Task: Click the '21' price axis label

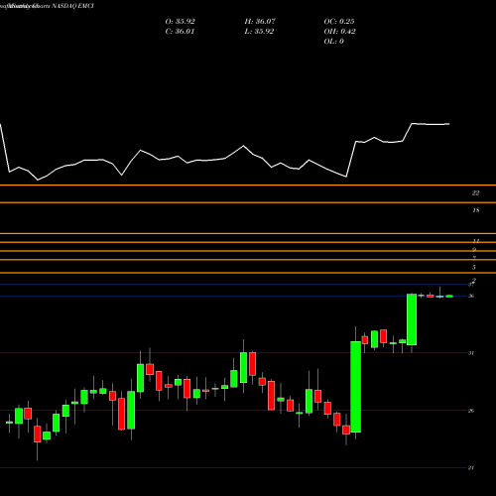Action: click(x=471, y=468)
